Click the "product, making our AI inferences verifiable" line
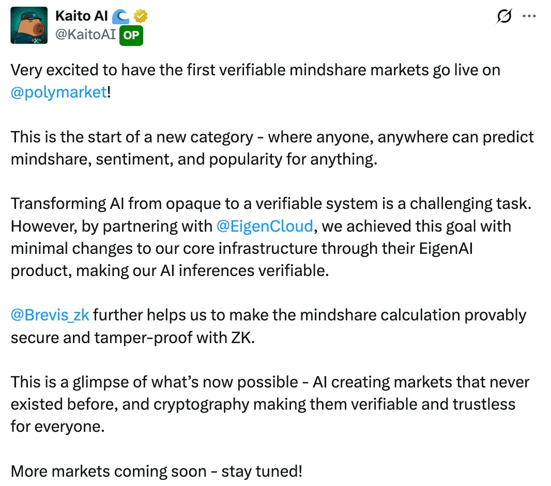 click(170, 270)
